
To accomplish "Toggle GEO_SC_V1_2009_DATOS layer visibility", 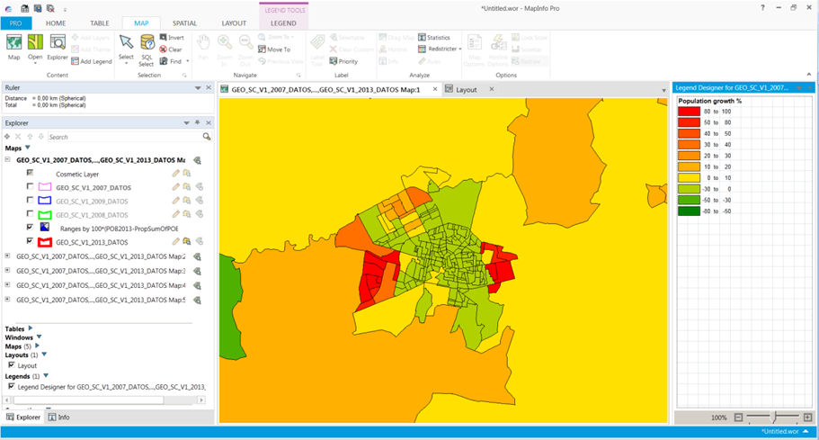I will click(30, 200).
